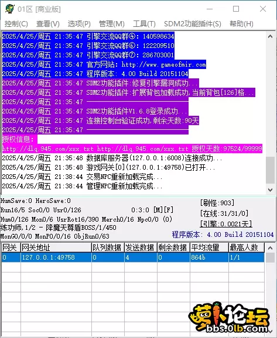Click the MonG0/0/0 ObjRun0/63 status line
The width and height of the screenshot is (277, 338).
pyautogui.click(x=55, y=236)
